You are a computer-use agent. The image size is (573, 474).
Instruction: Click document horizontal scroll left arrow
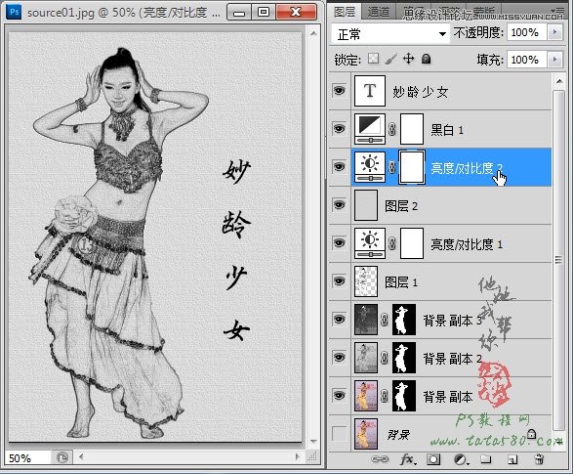[x=81, y=456]
